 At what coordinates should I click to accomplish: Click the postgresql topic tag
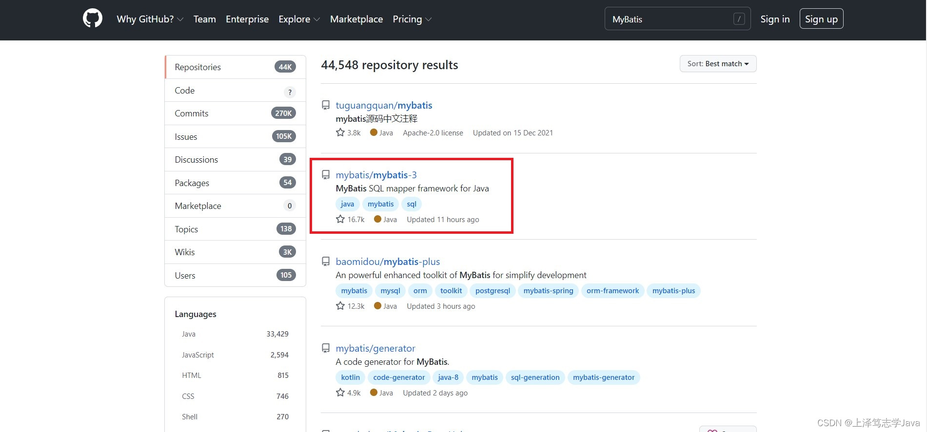(x=493, y=291)
